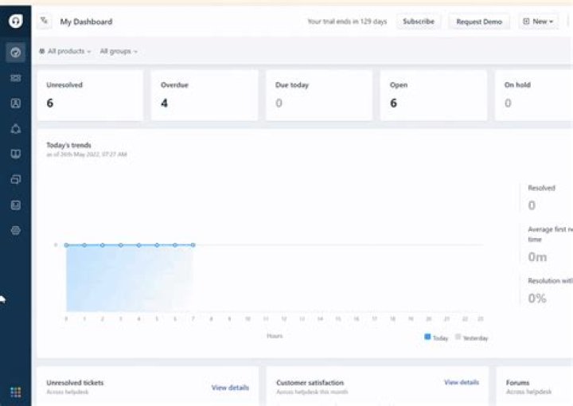
Task: Click the My Dashboard title
Action: tap(86, 21)
